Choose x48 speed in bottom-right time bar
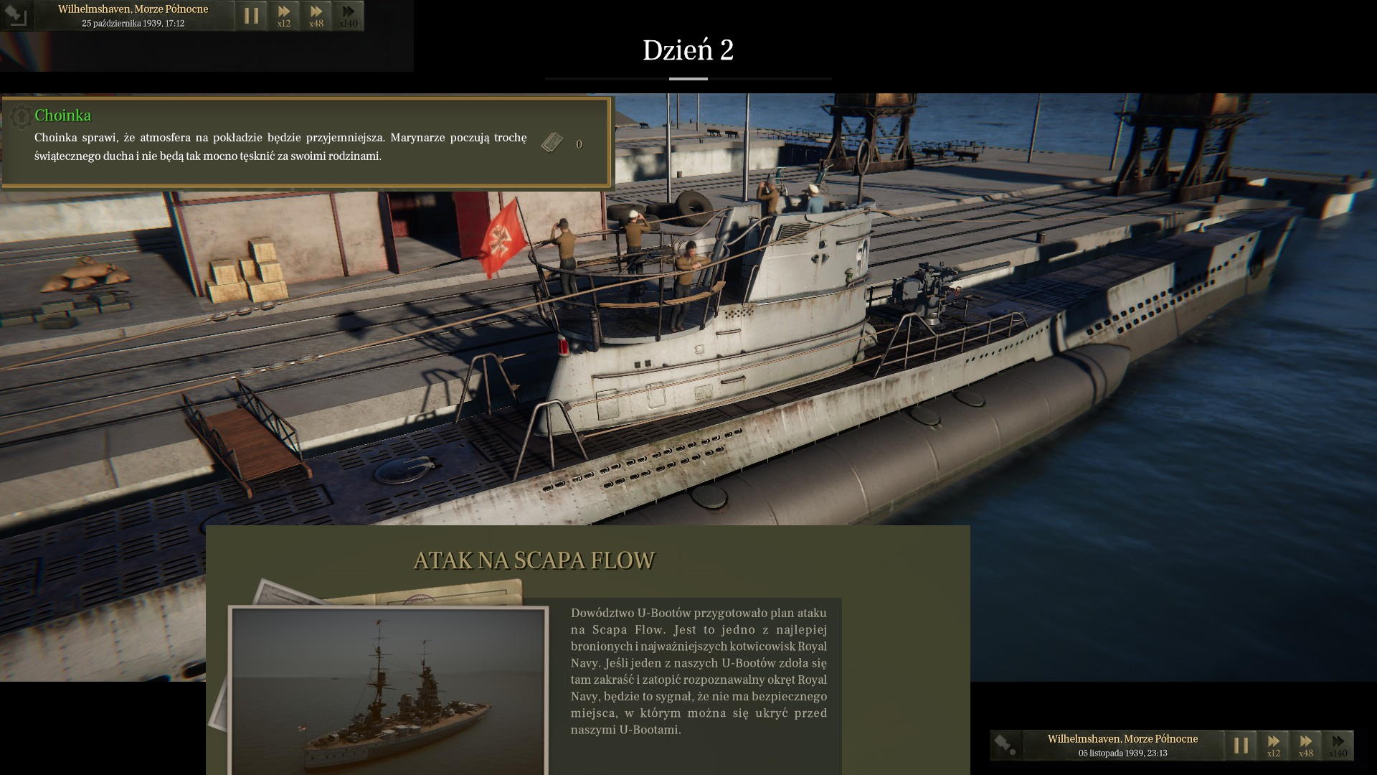 [1306, 745]
